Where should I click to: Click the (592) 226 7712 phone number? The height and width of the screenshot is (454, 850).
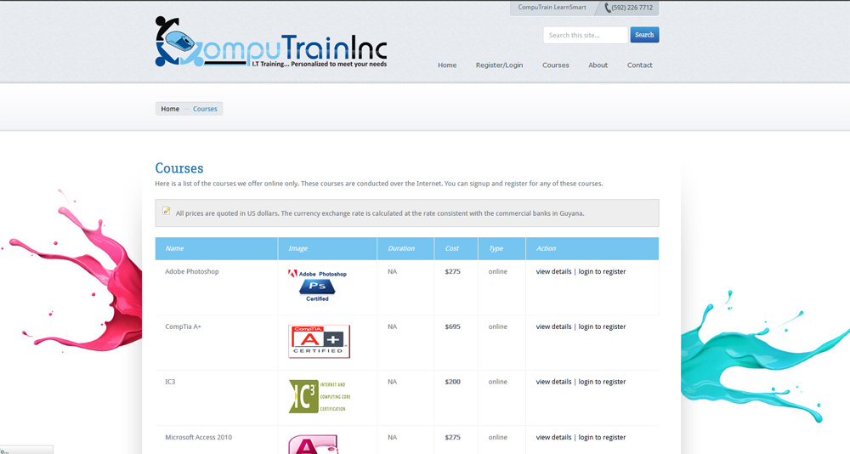(632, 8)
